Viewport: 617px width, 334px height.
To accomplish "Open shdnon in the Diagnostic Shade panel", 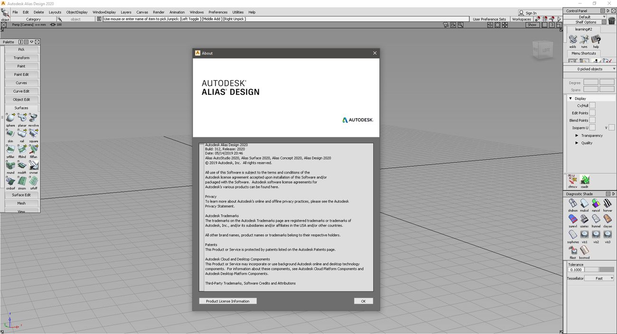I will point(572,202).
